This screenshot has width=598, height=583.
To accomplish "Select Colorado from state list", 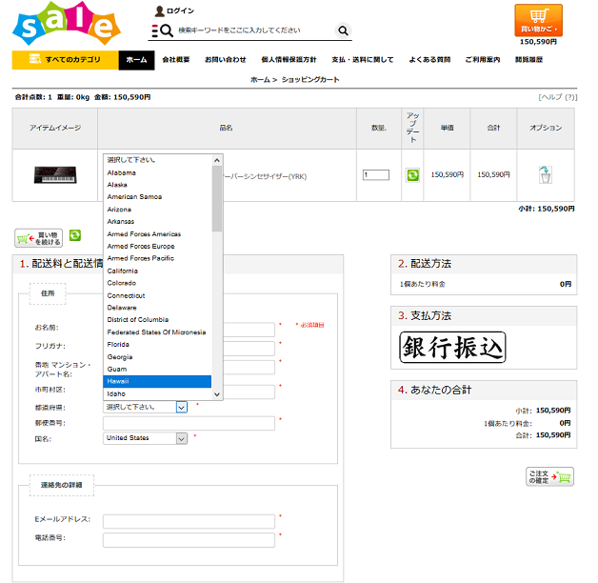I will point(157,283).
